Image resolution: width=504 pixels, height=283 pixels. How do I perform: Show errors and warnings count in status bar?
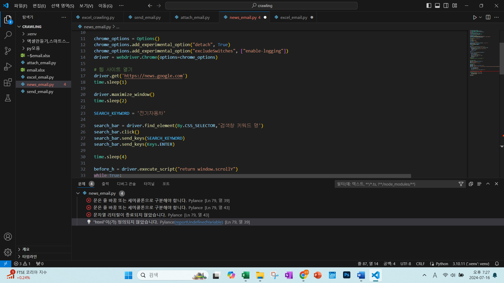tap(22, 264)
